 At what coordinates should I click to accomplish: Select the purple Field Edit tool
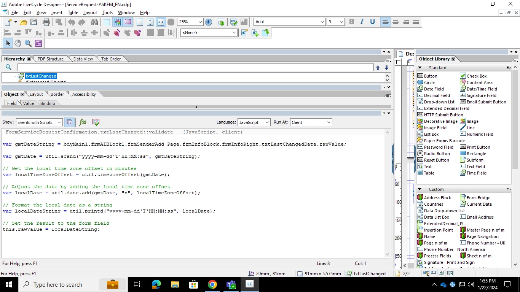click(38, 43)
